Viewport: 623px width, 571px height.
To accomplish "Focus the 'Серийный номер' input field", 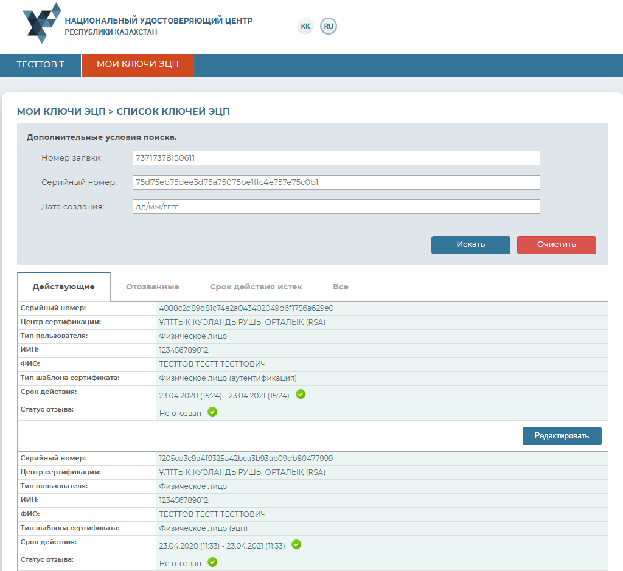I will [x=336, y=182].
